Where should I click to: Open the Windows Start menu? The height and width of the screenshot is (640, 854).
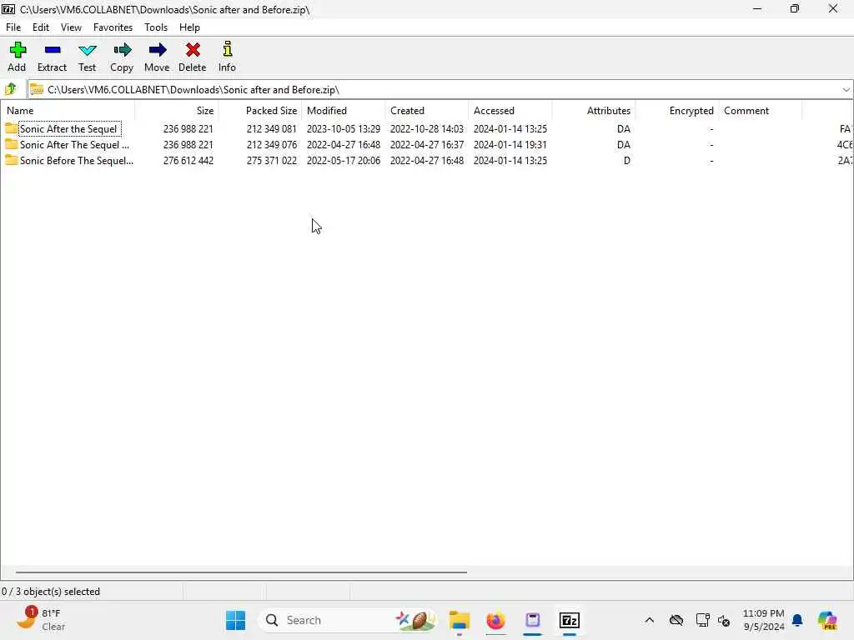pos(235,620)
